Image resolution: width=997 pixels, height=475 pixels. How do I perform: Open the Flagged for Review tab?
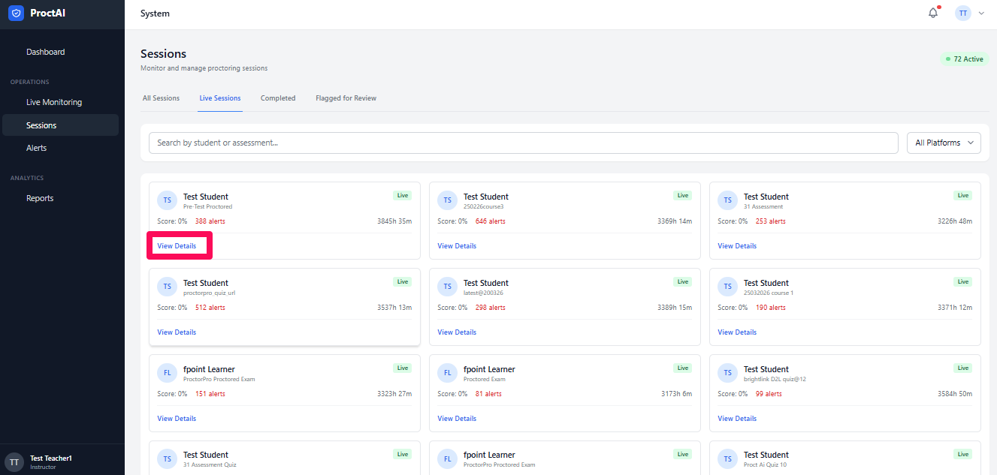[346, 98]
